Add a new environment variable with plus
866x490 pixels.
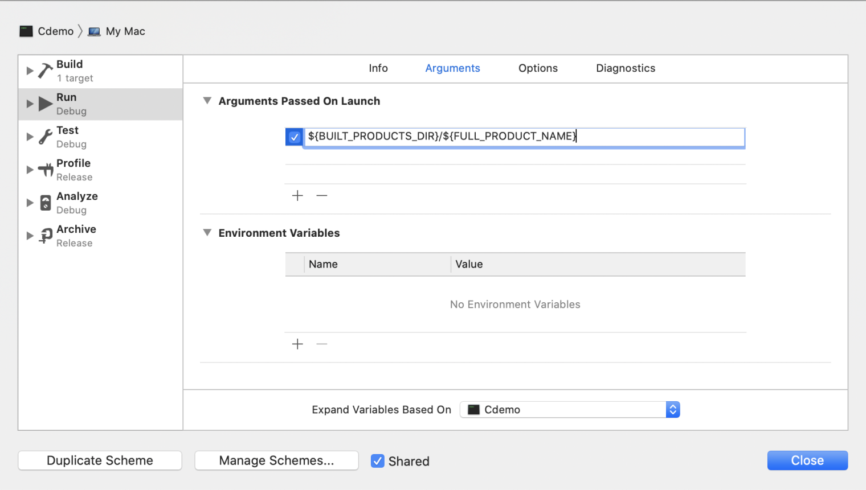[297, 344]
